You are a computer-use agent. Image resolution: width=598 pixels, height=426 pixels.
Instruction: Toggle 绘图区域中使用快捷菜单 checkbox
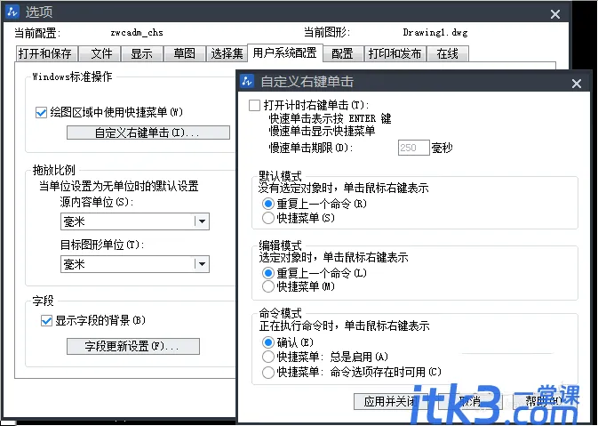(x=41, y=113)
